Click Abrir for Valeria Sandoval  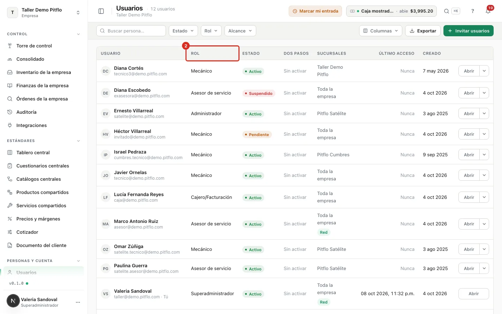click(473, 294)
